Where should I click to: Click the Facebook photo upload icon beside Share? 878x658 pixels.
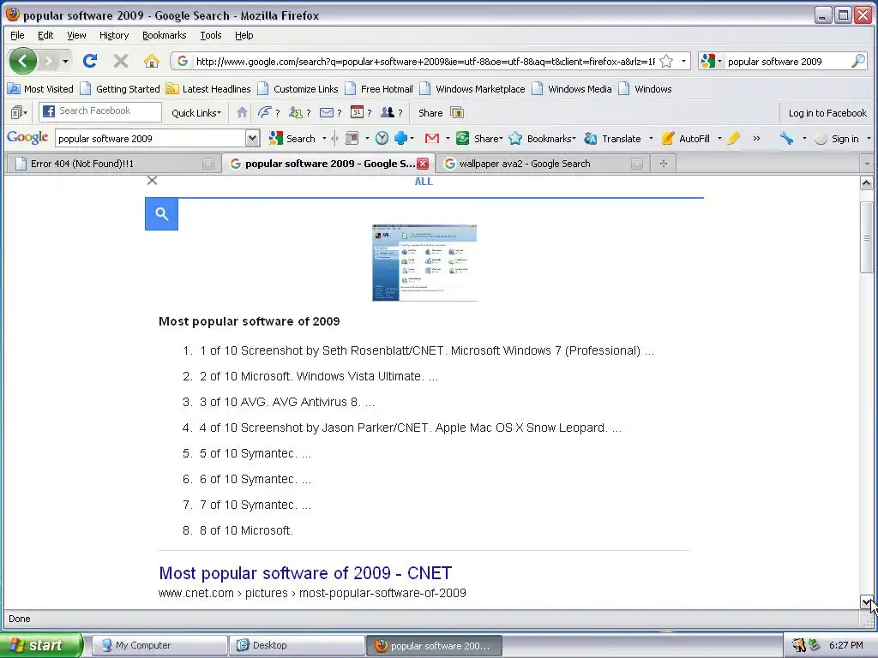tap(457, 112)
